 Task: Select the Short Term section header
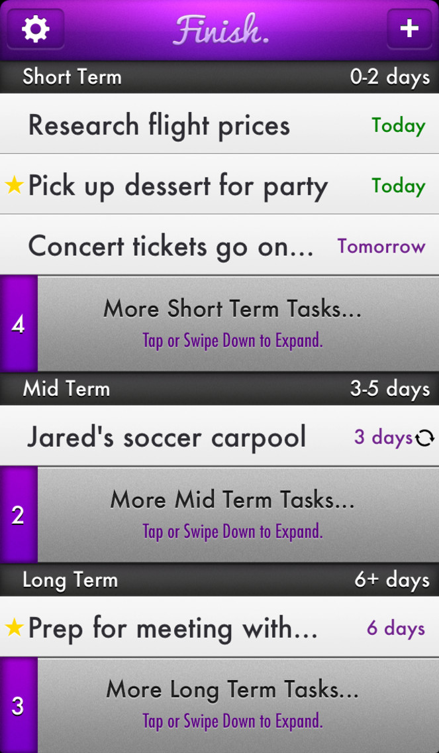219,78
